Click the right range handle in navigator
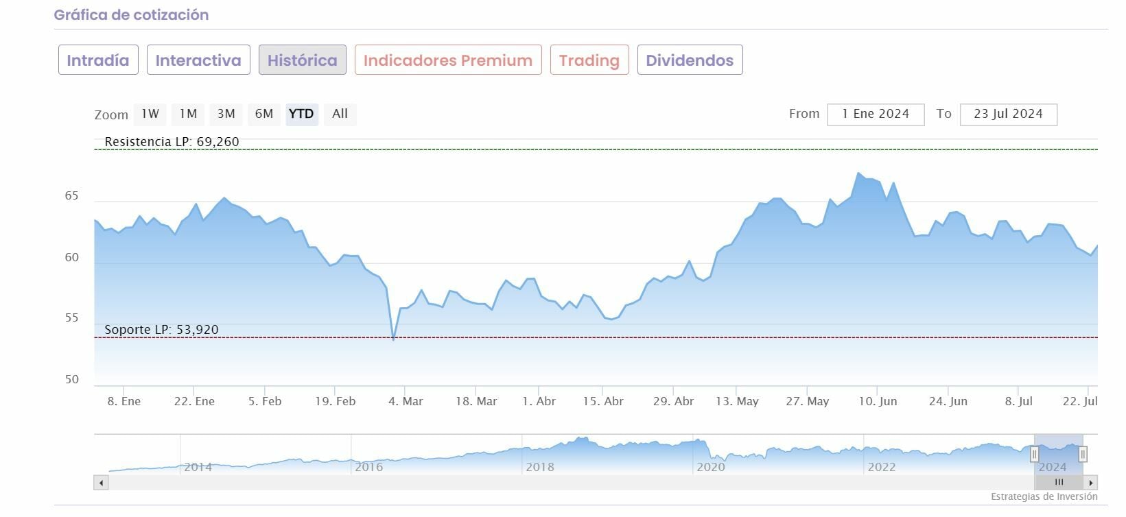Screen dimensions: 1126x517 pyautogui.click(x=1083, y=454)
